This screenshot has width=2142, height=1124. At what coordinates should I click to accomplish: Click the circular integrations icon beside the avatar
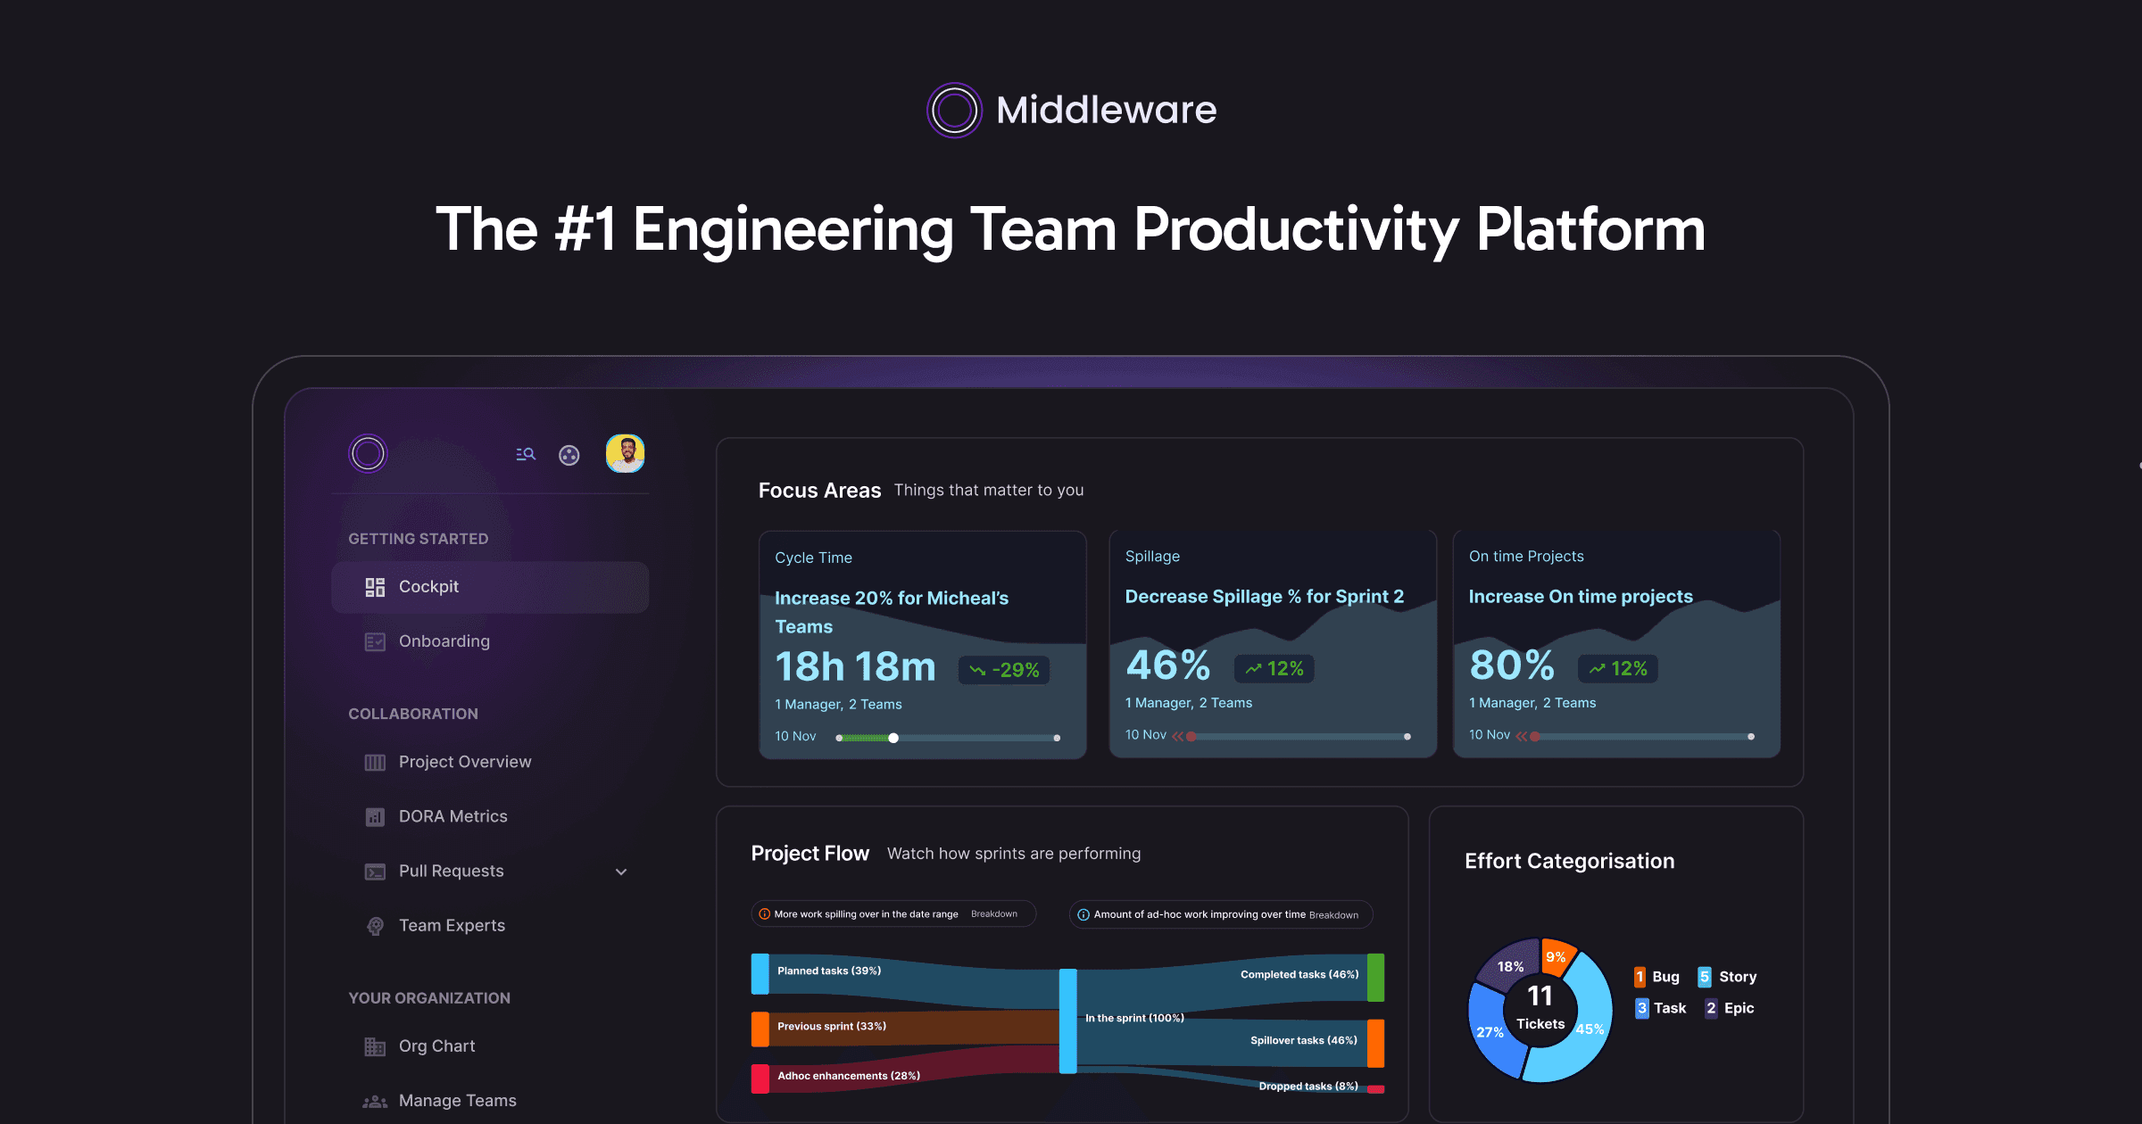pos(569,455)
